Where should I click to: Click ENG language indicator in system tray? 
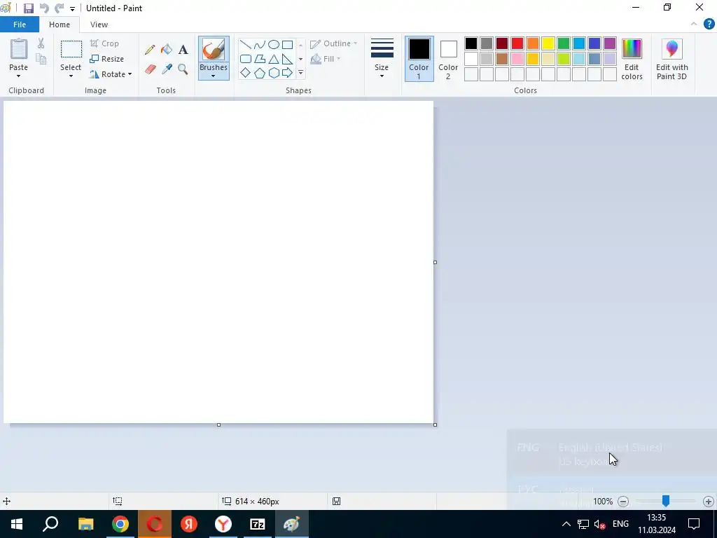coord(620,524)
